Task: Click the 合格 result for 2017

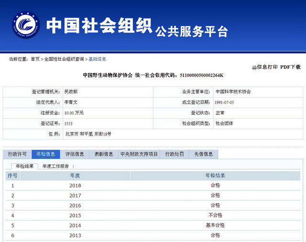Action: [x=215, y=195]
